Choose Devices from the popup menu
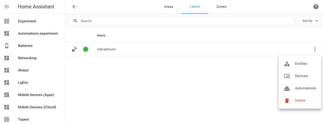Screen dimensions: 323x124 click(300, 76)
